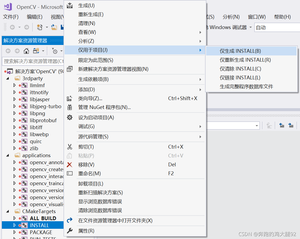Image resolution: width=300 pixels, height=239 pixels.
Task: Click the navigate forward toolbar arrow
Action: tap(27, 27)
